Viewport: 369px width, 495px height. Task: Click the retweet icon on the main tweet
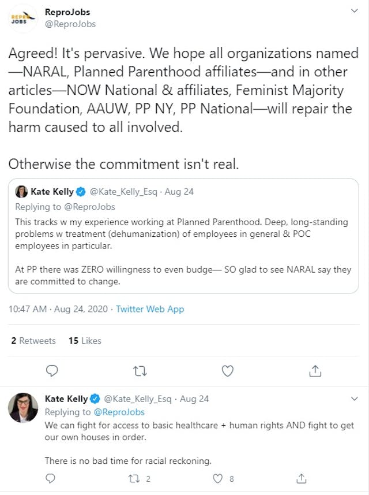(x=140, y=371)
